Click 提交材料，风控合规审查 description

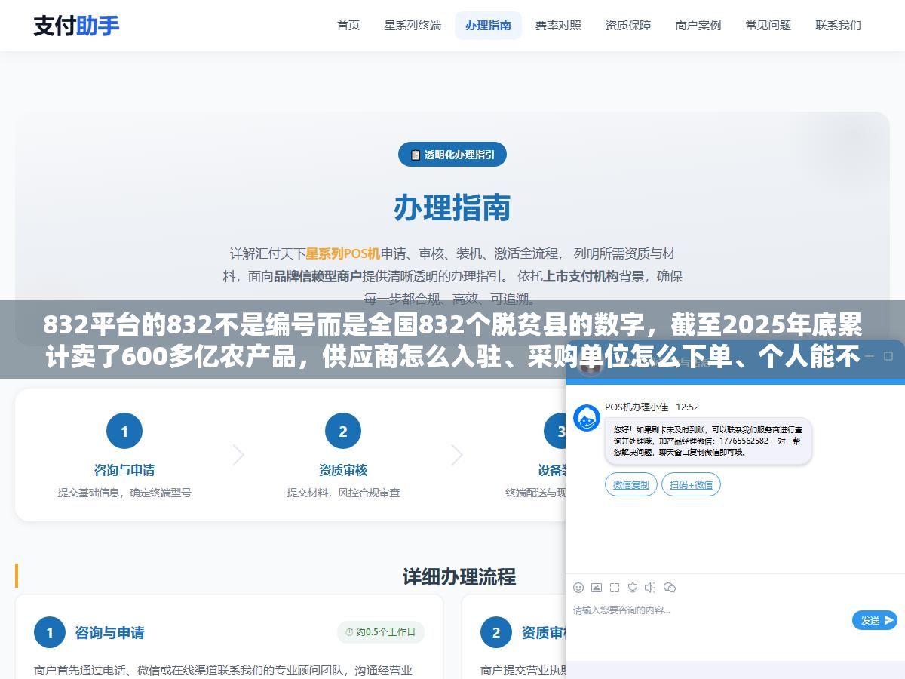pyautogui.click(x=343, y=493)
